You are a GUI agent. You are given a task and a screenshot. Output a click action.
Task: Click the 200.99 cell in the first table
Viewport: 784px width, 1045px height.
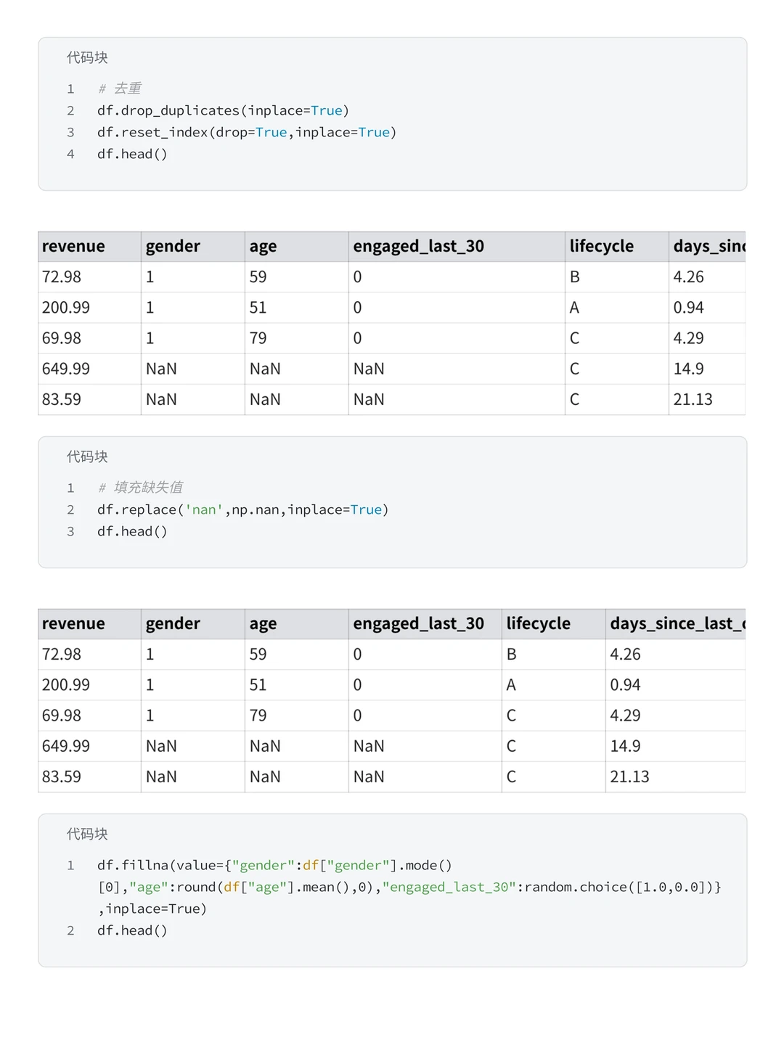coord(66,308)
